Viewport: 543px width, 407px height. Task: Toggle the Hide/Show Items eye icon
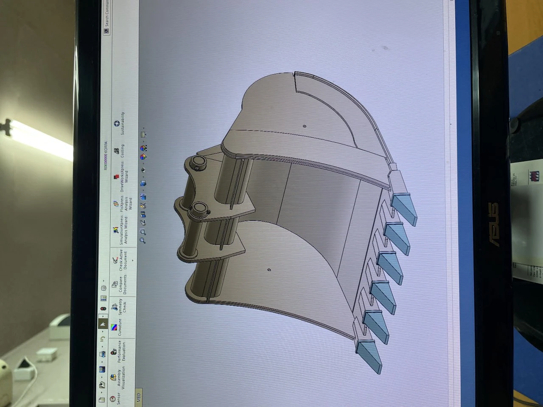(143, 170)
